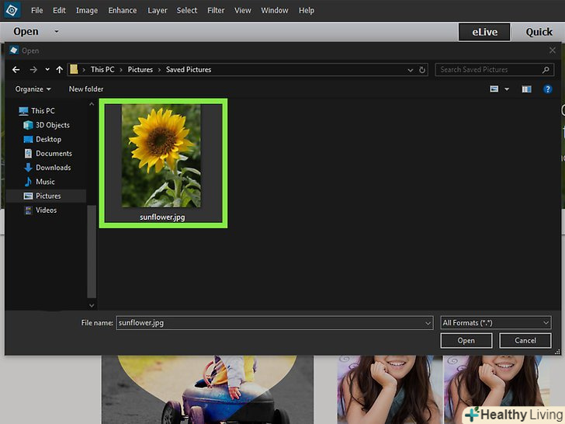Expand the Organize dropdown
The width and height of the screenshot is (565, 424).
click(x=33, y=89)
